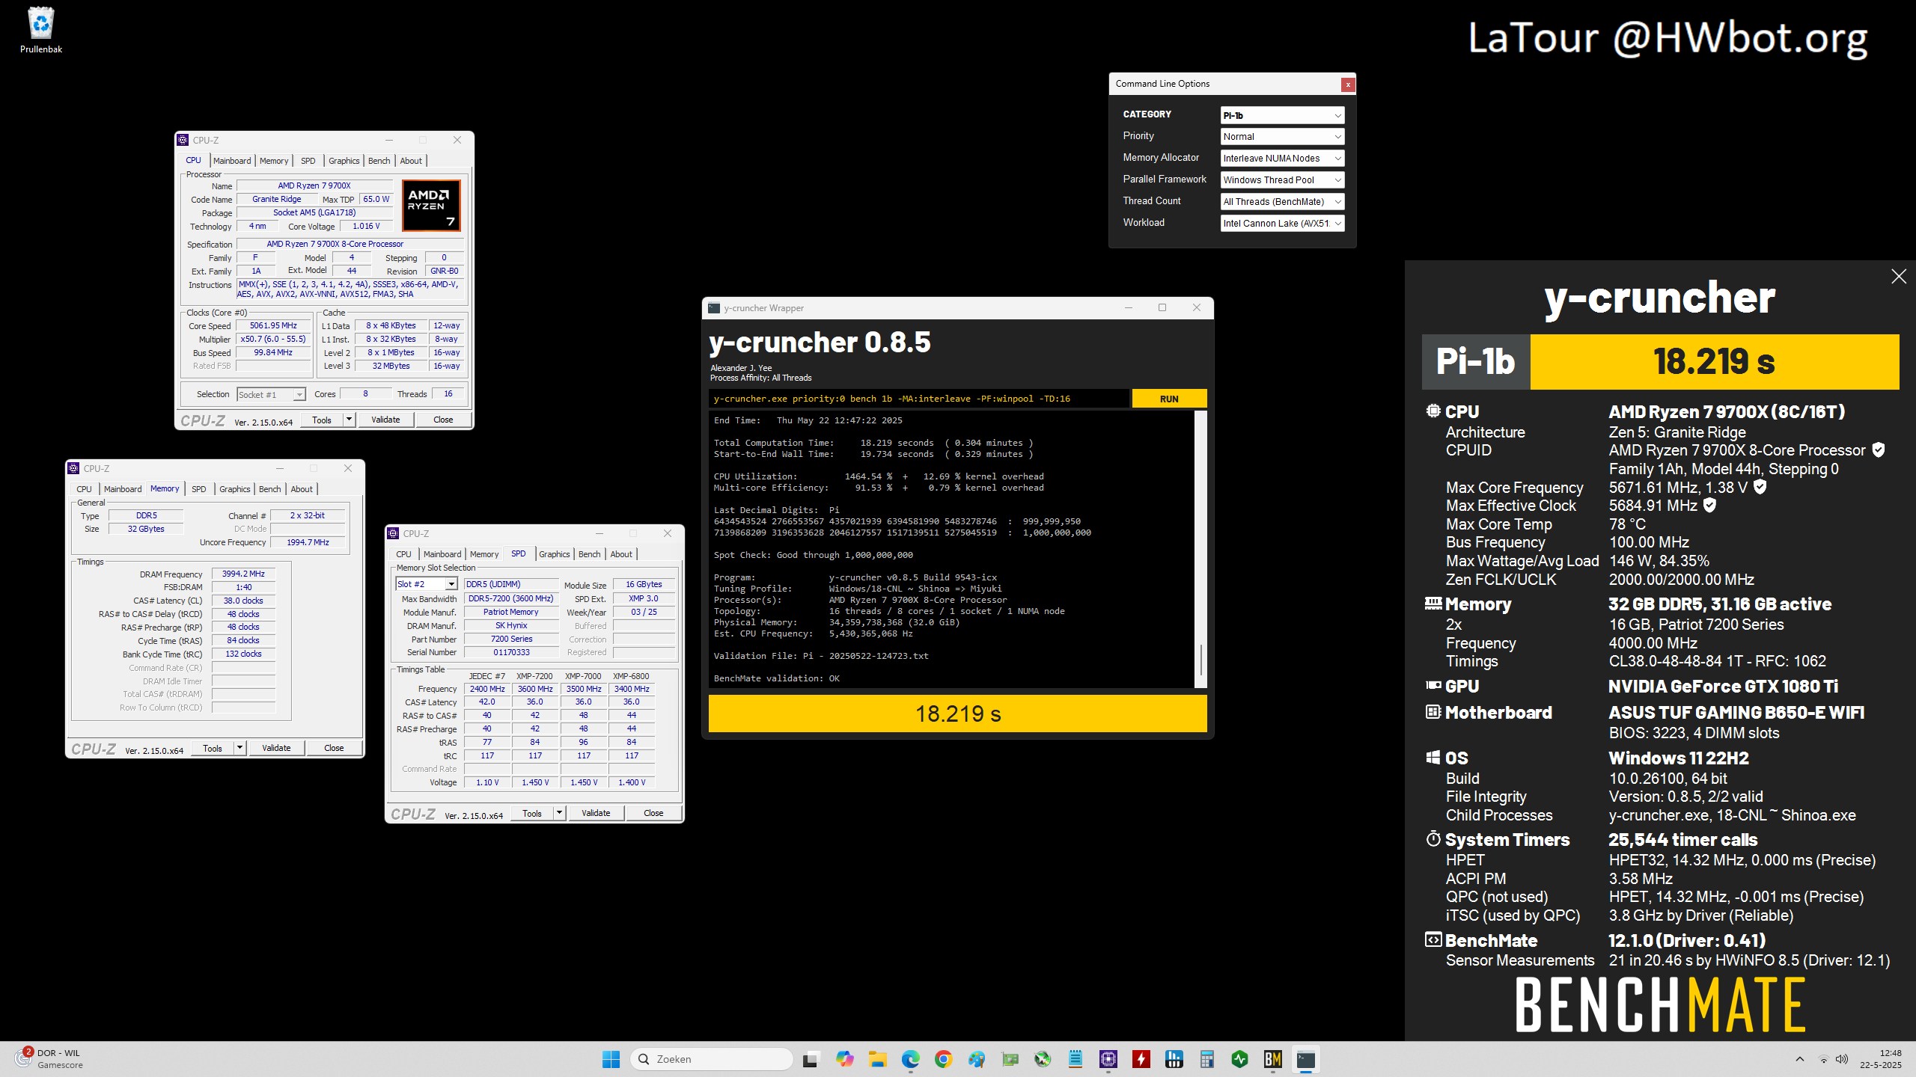Switch to Mainboard tab in CPU-Z CPU window
This screenshot has height=1077, width=1916.
tap(232, 161)
